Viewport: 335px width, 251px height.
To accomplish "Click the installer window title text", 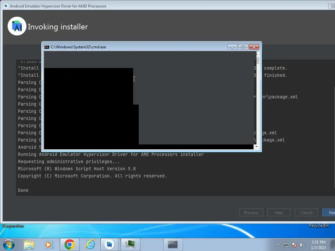I will click(58, 6).
